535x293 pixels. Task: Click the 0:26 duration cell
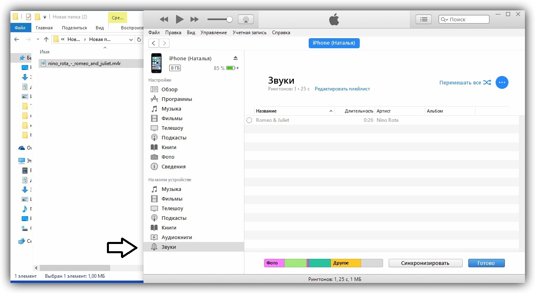click(x=368, y=120)
